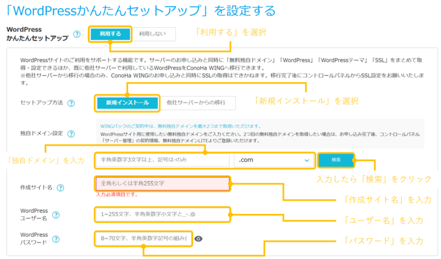441x259 pixels.
Task: Click the 検索 domain search button
Action: [x=336, y=160]
